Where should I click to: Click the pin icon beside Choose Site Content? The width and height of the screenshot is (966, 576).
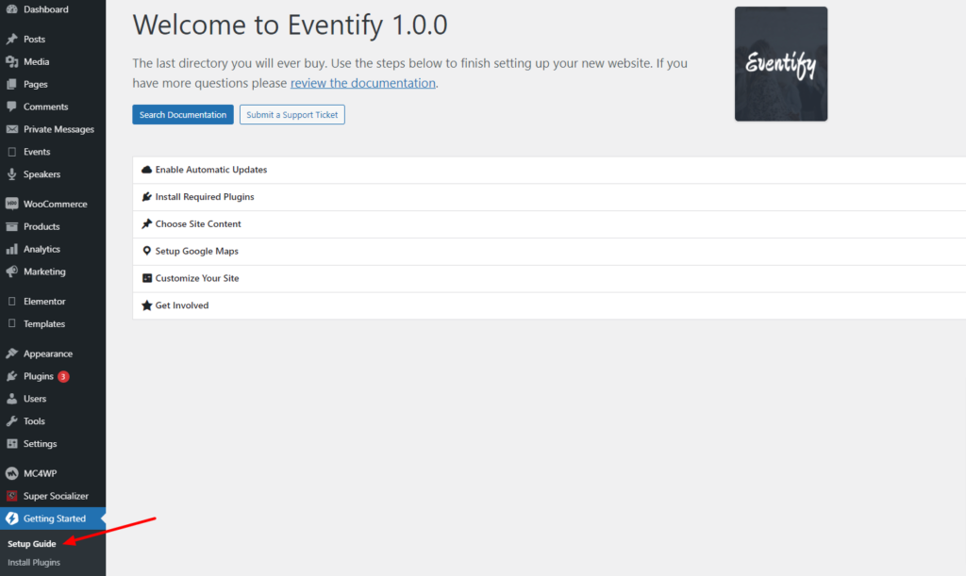click(146, 224)
